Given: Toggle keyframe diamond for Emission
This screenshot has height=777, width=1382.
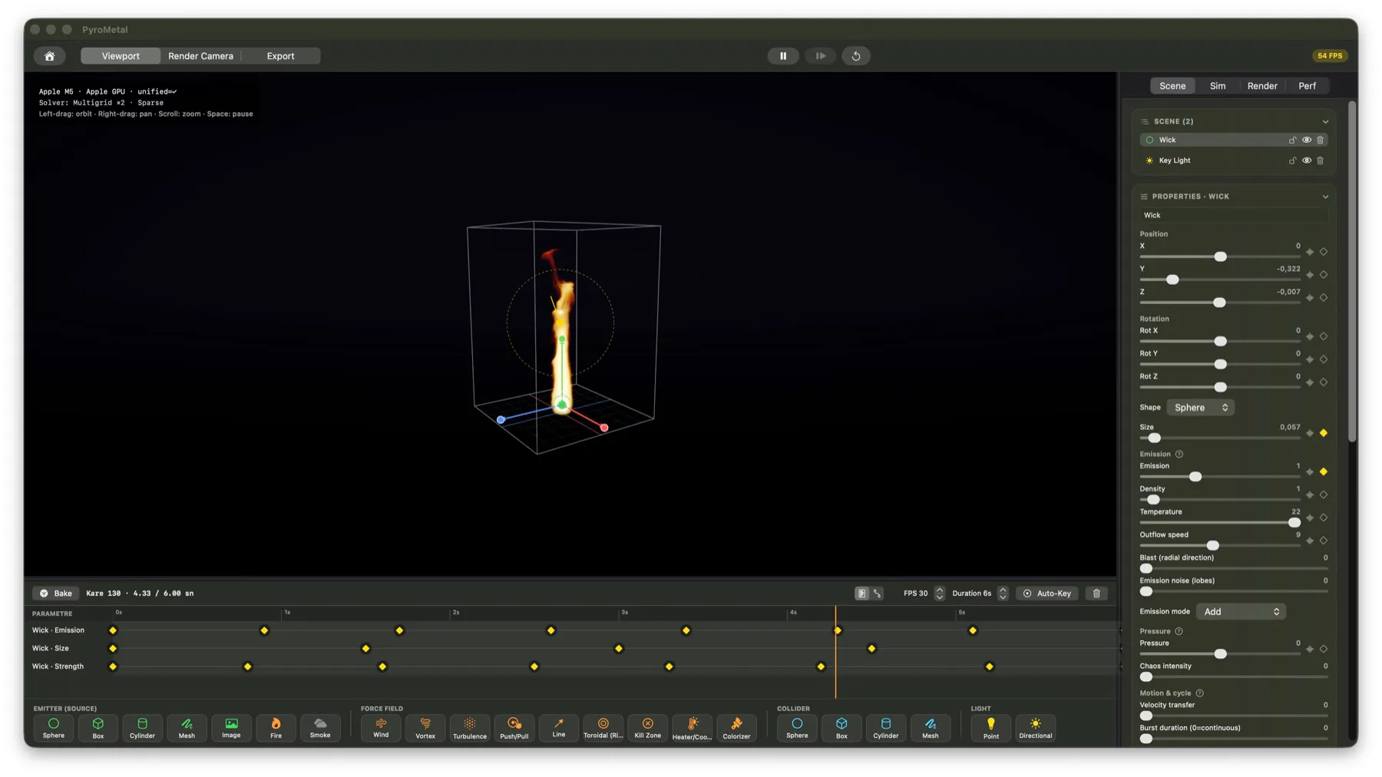Looking at the screenshot, I should tap(1324, 472).
